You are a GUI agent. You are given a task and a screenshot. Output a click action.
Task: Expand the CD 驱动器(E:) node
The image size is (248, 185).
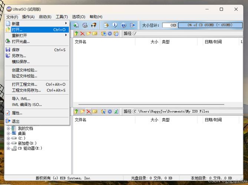point(9,148)
